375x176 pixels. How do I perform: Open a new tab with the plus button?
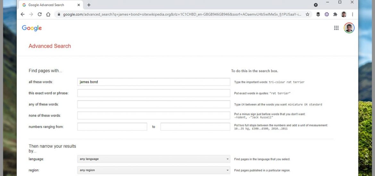(89, 5)
